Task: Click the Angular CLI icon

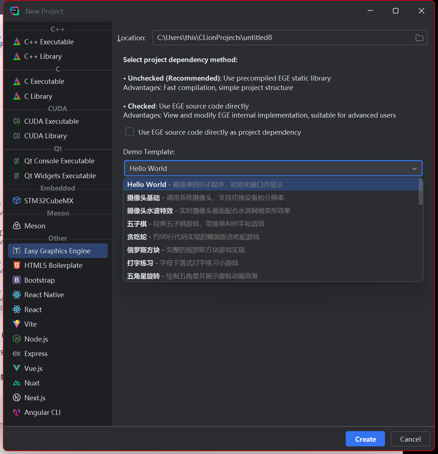Action: tap(17, 412)
